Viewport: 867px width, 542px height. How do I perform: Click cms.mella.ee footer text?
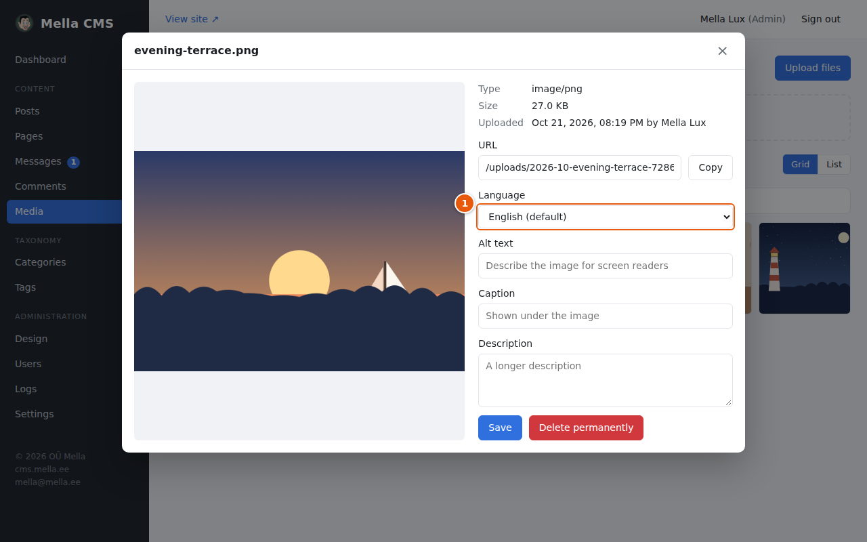pyautogui.click(x=42, y=470)
